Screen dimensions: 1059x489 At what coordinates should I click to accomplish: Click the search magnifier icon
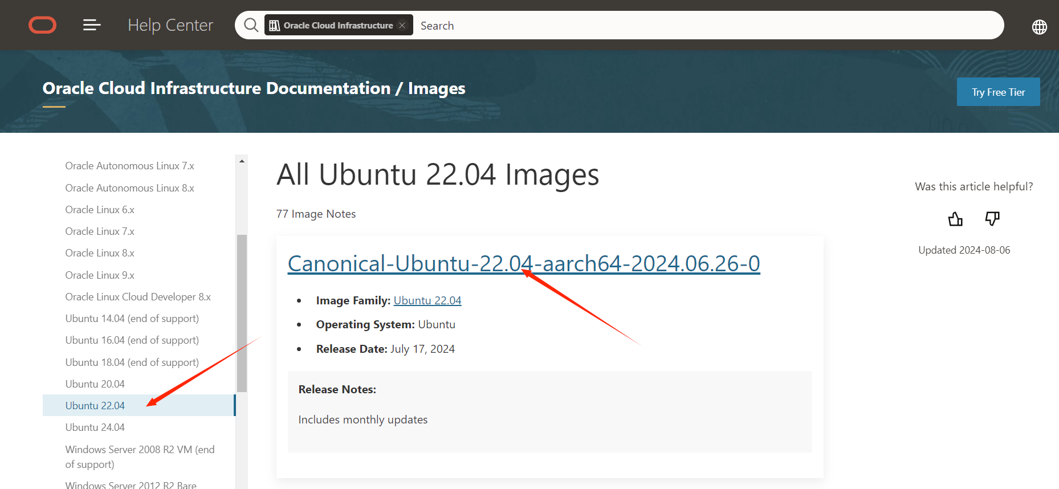(x=251, y=25)
